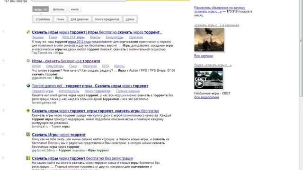Choose the 'гонки' subcategory chip
The image size is (303, 170).
click(x=60, y=19)
